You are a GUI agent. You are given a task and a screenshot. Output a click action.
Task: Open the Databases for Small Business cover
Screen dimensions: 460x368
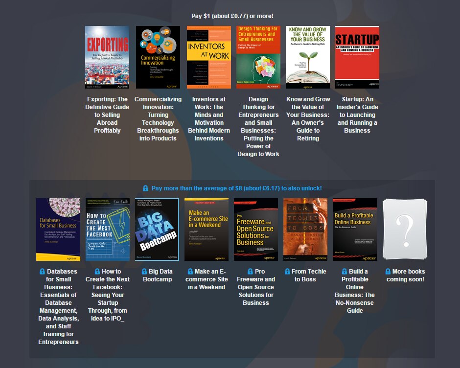[x=58, y=230]
